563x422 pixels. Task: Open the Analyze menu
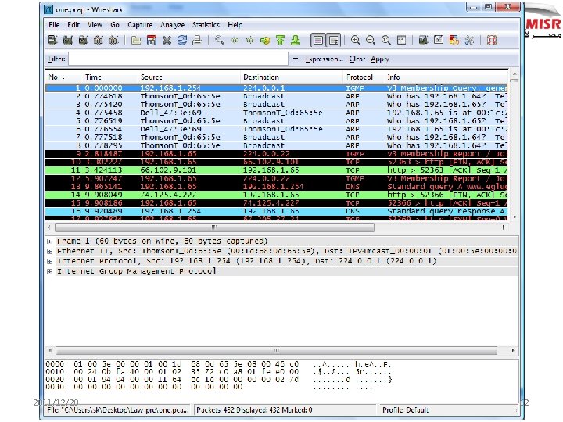click(x=172, y=25)
